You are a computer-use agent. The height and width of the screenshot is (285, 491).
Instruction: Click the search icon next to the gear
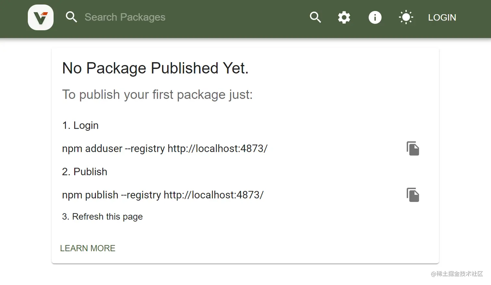(315, 17)
